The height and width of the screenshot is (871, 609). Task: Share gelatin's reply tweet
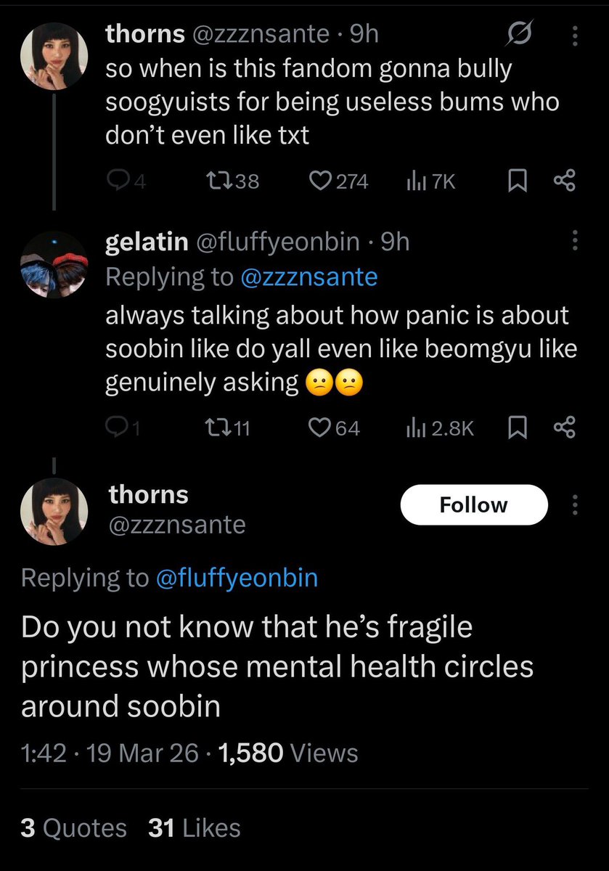(x=564, y=429)
